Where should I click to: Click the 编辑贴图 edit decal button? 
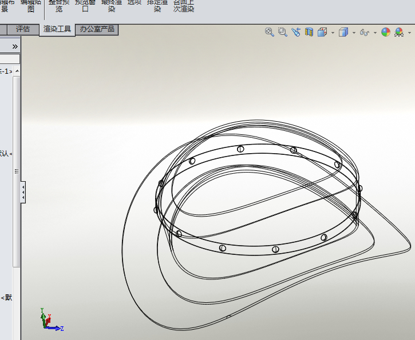pos(31,6)
